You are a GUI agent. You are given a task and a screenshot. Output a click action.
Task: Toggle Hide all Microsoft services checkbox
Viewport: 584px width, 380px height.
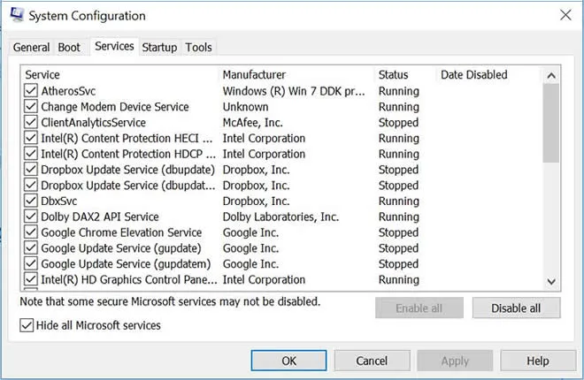[x=27, y=325]
